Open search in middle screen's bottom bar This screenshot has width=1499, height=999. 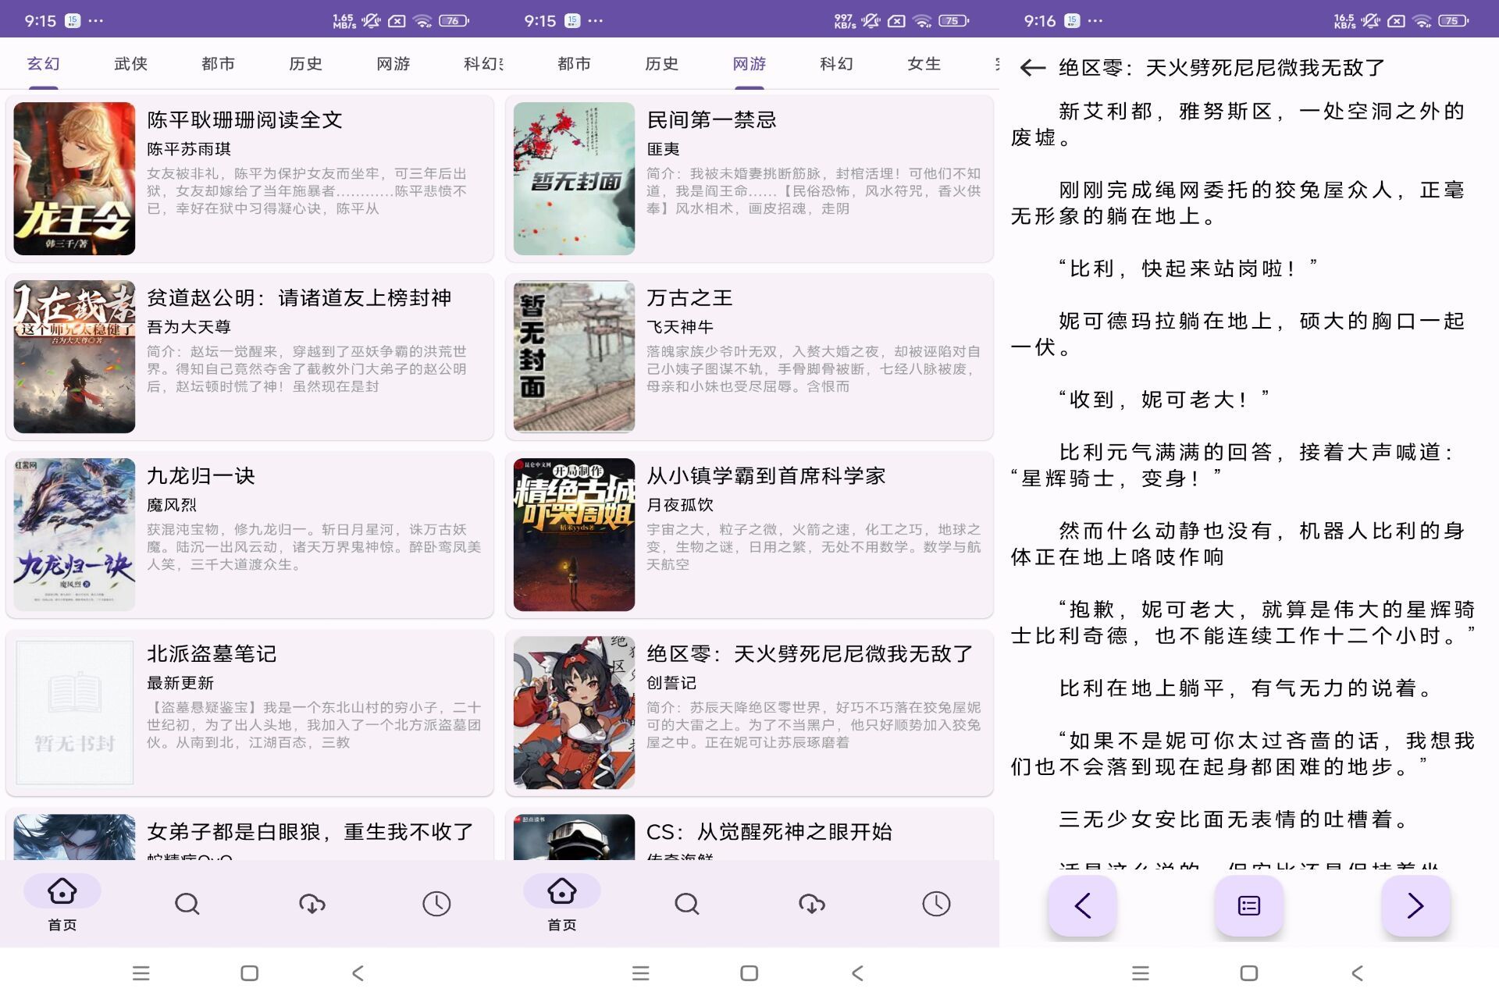(x=686, y=904)
